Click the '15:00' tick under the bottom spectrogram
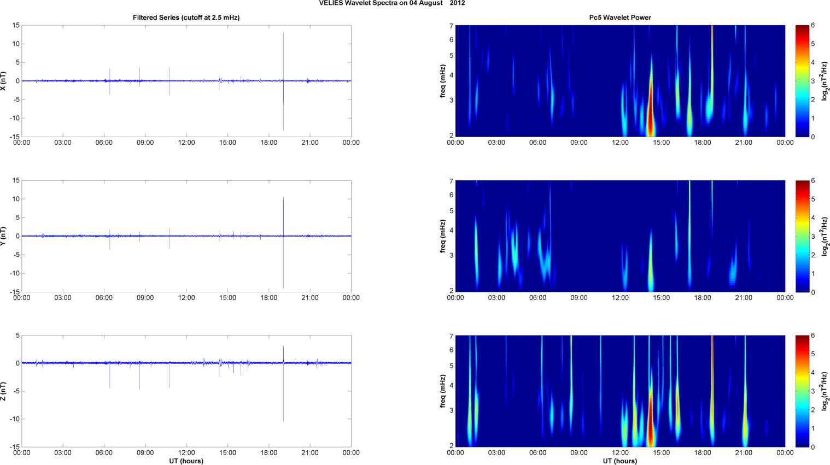Viewport: 830px width, 465px height. coord(661,452)
